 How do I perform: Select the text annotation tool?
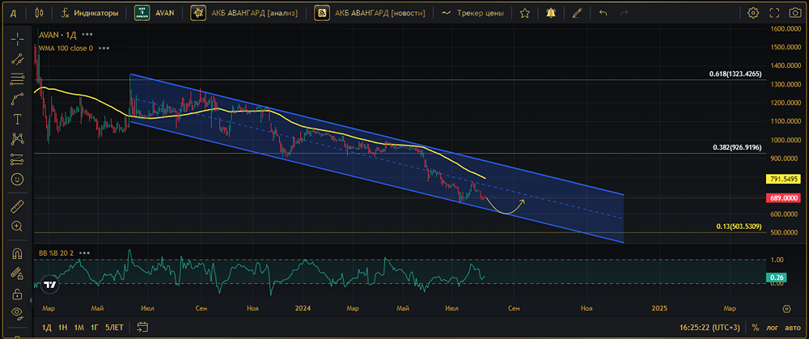tap(18, 119)
